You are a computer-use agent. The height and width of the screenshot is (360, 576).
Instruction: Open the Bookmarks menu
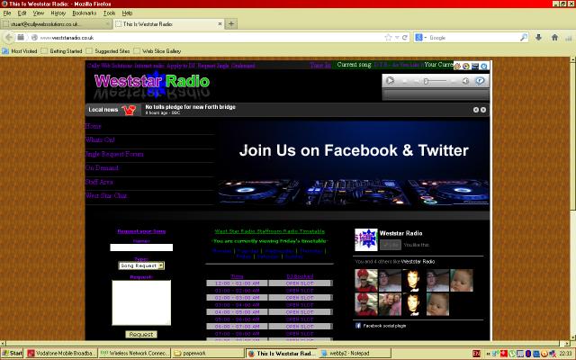coord(84,13)
